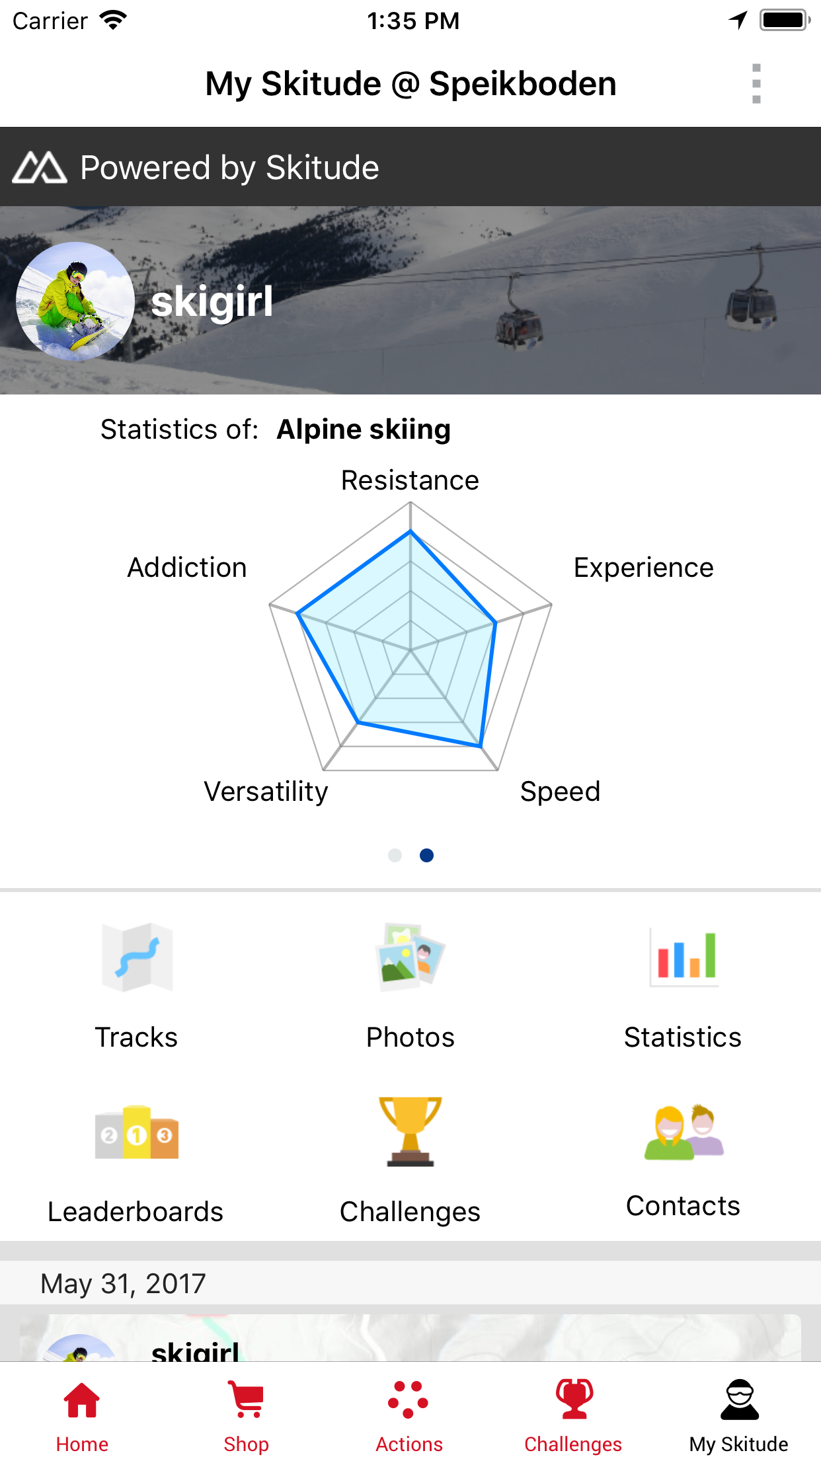Image resolution: width=821 pixels, height=1459 pixels.
Task: Open the Challenges trophy icon
Action: (411, 1131)
